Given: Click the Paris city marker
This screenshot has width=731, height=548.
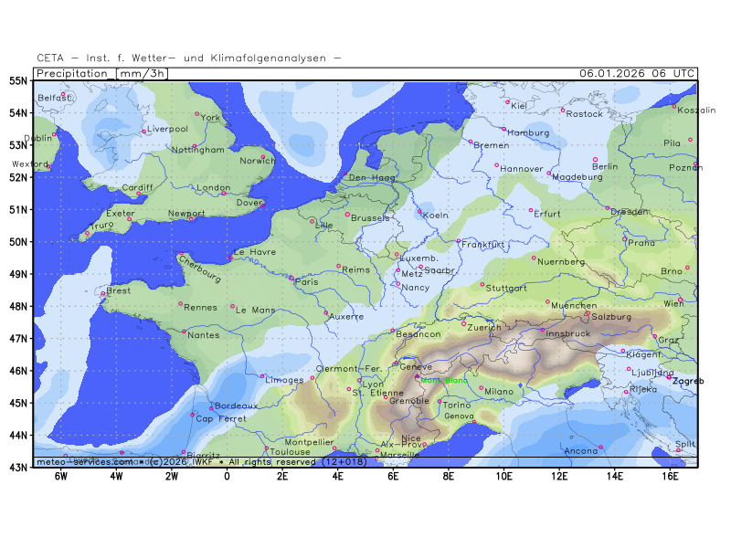Looking at the screenshot, I should point(291,278).
